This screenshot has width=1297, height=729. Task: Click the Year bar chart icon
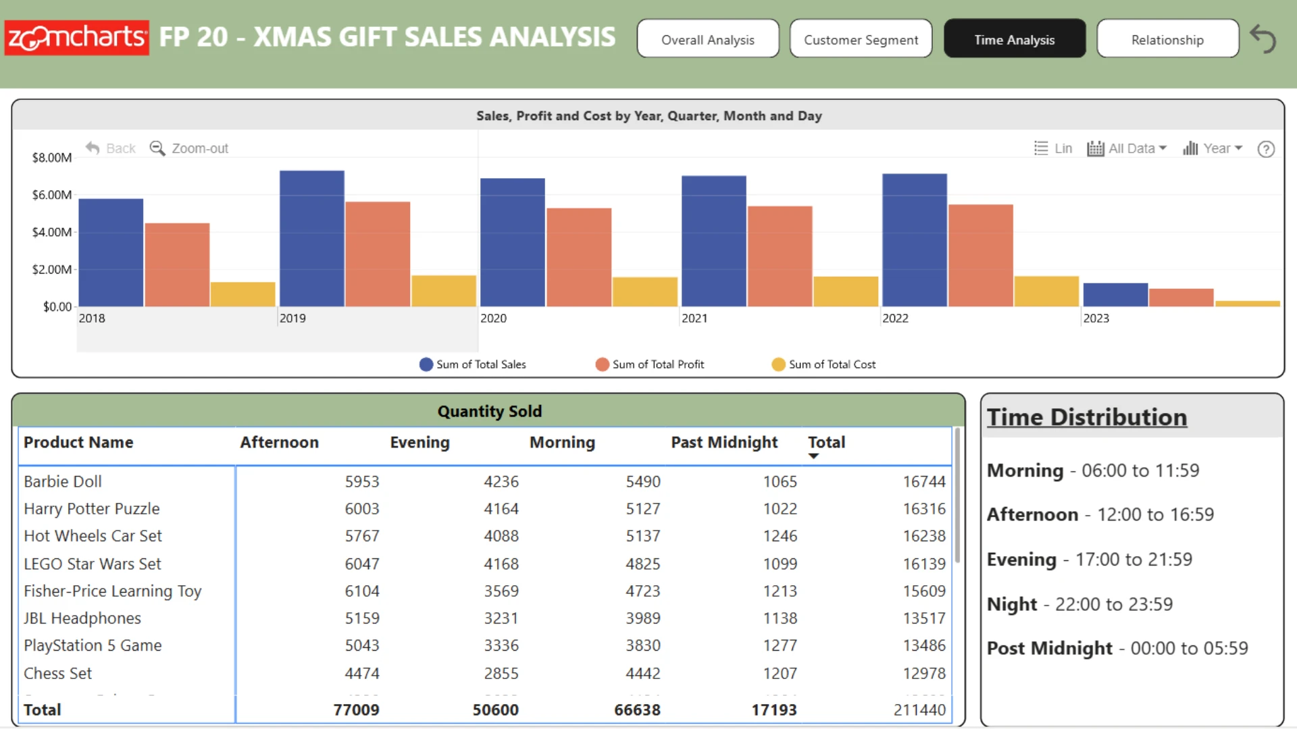[1190, 148]
